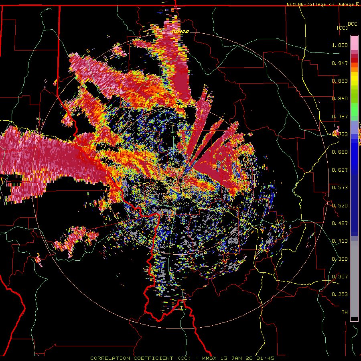Click the DCC label above the color scale
This screenshot has width=361, height=361.
(x=353, y=24)
